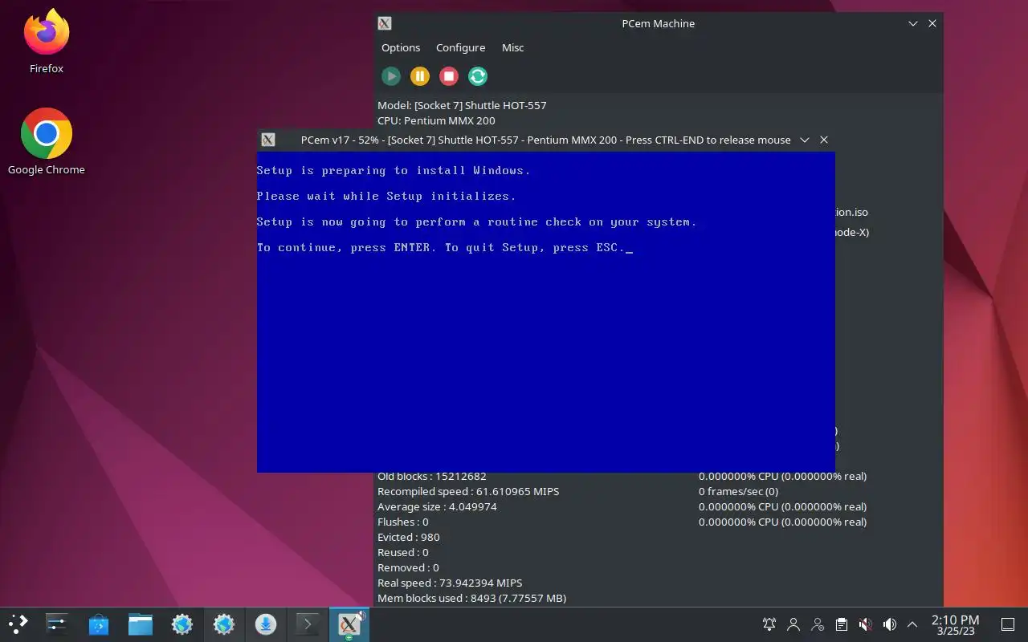Select the 0 frames/sec (0) status text

[x=738, y=491]
